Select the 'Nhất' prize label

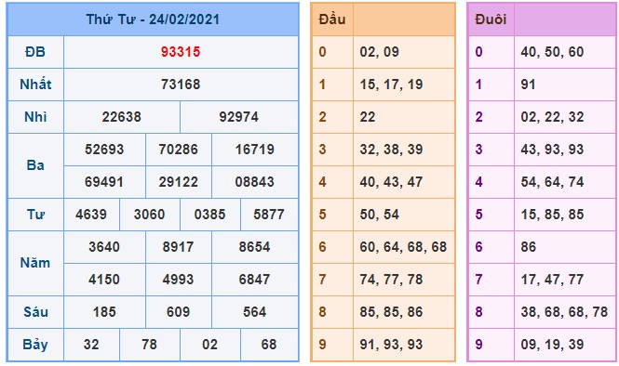(x=35, y=85)
